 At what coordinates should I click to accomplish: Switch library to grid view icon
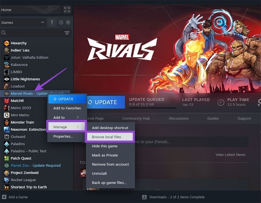pyautogui.click(x=67, y=10)
